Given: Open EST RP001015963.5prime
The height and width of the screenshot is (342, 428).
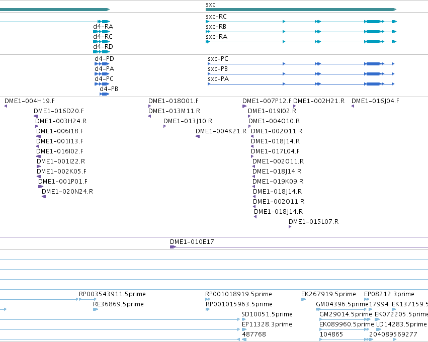Looking at the screenshot, I should tap(239, 305).
